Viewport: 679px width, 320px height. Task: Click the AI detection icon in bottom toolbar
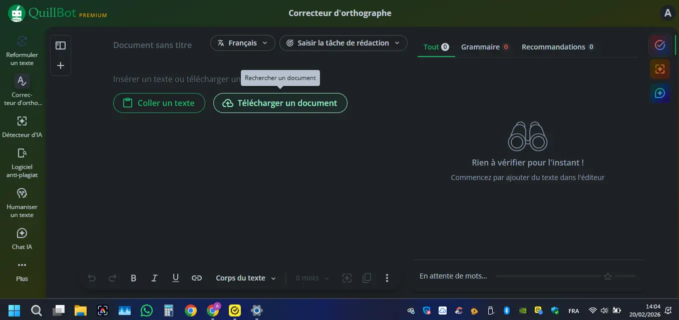coord(347,278)
